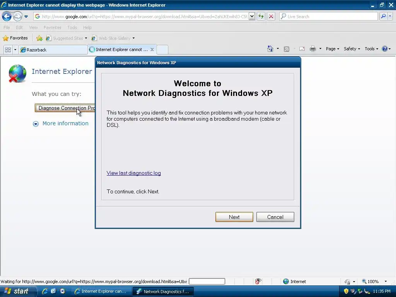Expand More information section

61,123
